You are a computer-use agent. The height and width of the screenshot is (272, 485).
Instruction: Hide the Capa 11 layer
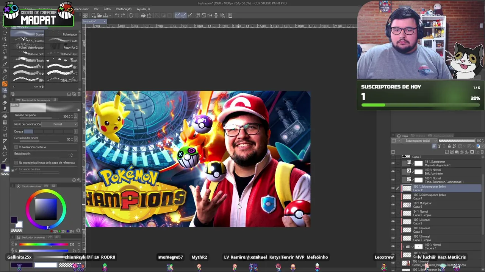[393, 188]
